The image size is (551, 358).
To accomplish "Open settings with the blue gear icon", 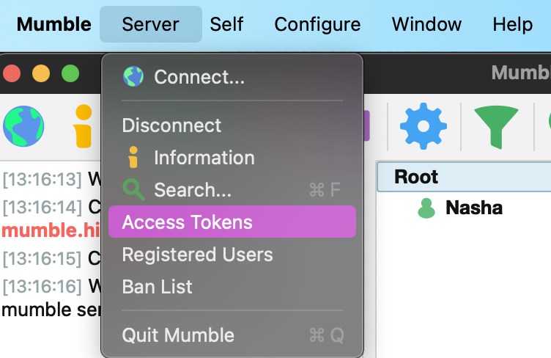I will (x=423, y=125).
